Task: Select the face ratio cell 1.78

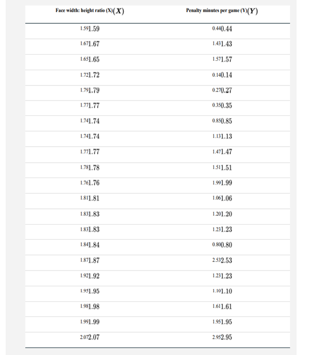Action: tap(89, 168)
